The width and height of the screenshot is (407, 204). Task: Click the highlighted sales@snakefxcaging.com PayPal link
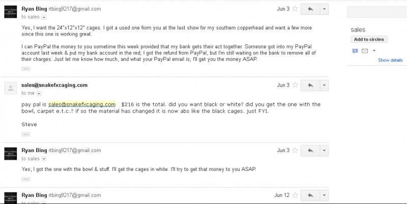click(82, 104)
